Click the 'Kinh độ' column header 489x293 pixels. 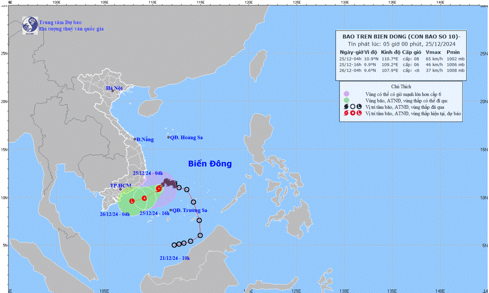pos(390,52)
